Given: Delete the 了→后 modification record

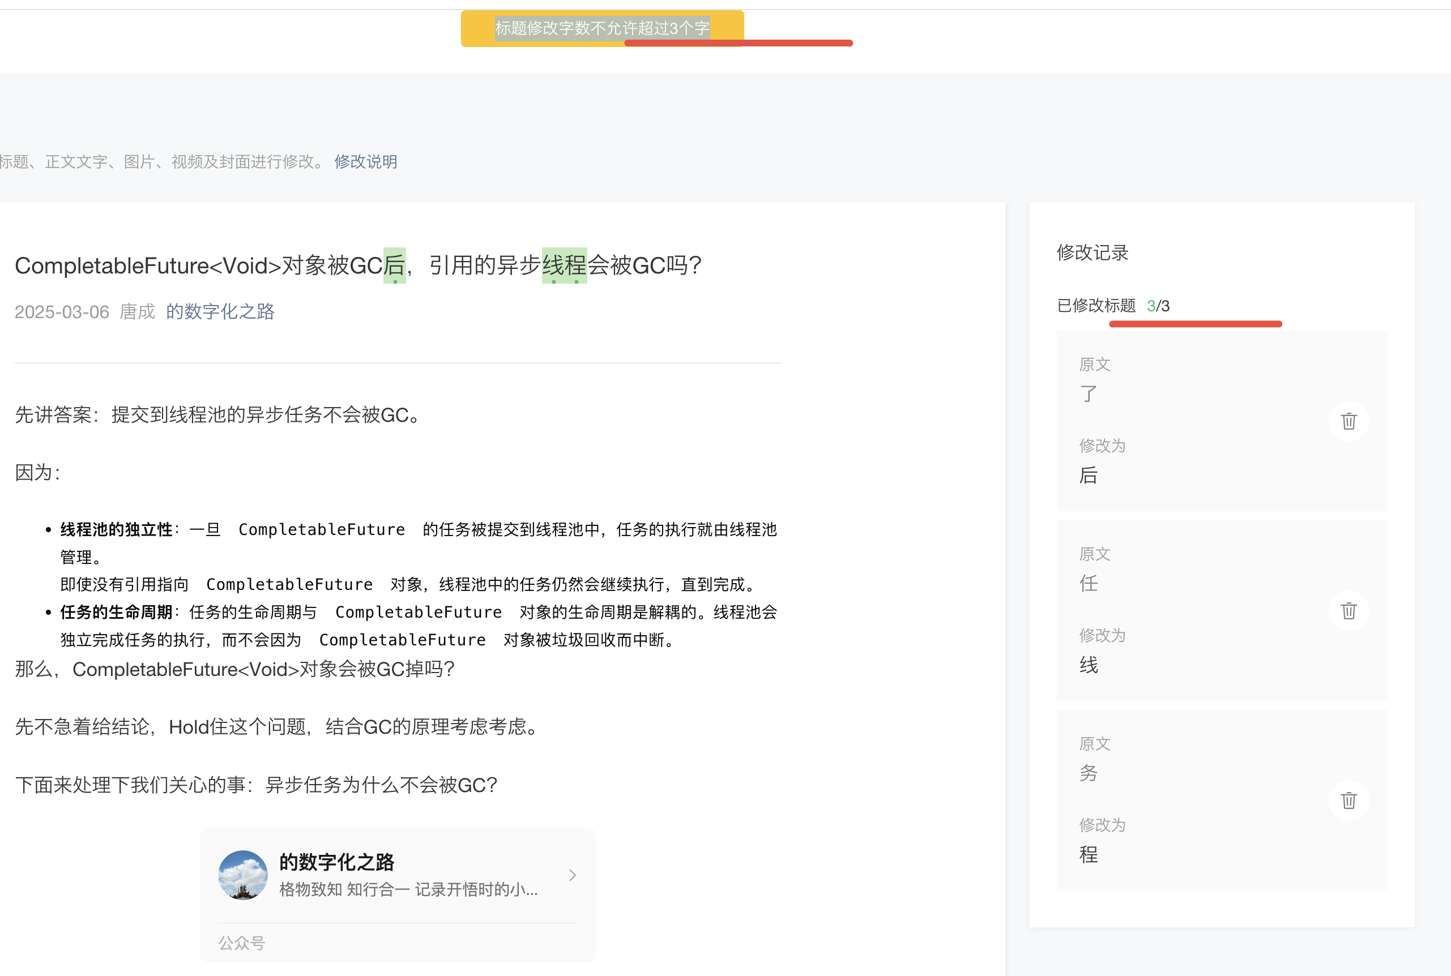Looking at the screenshot, I should (1348, 421).
